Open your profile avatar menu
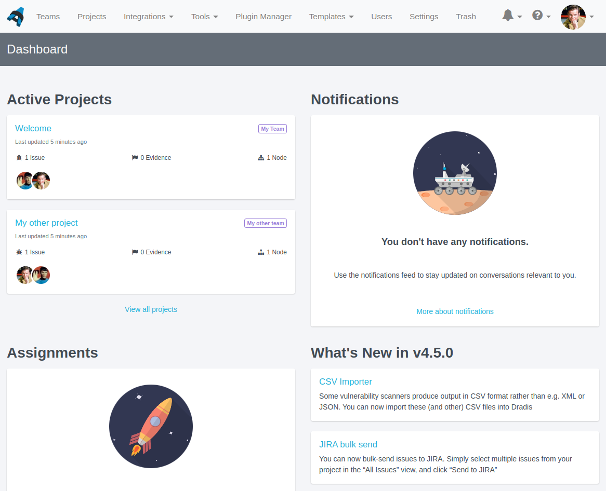This screenshot has height=491, width=606. click(x=573, y=16)
